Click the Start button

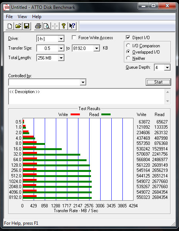[158, 82]
